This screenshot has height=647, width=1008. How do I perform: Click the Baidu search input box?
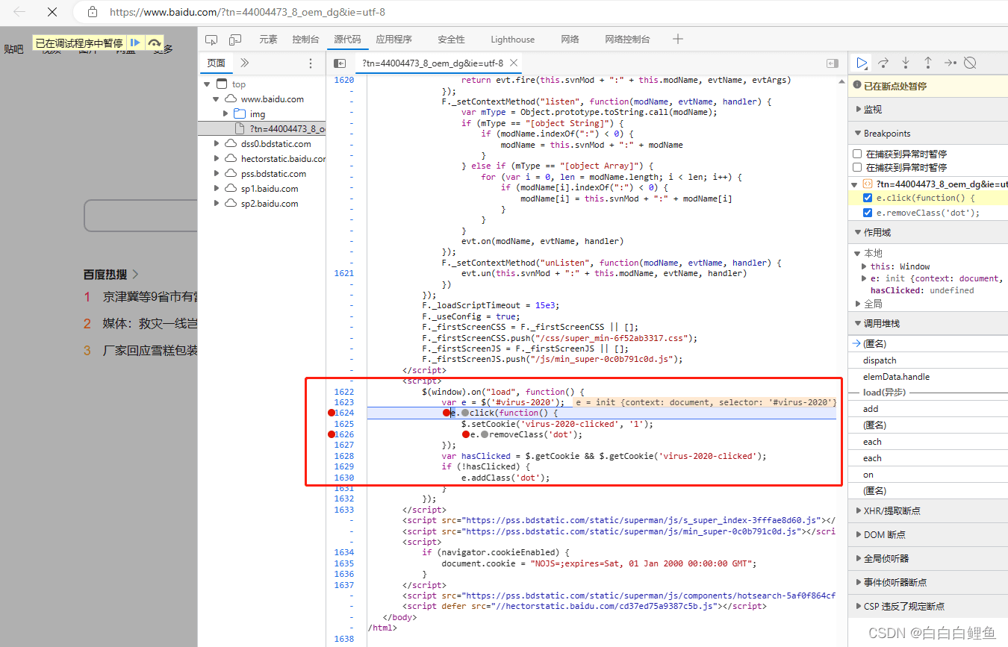(140, 216)
